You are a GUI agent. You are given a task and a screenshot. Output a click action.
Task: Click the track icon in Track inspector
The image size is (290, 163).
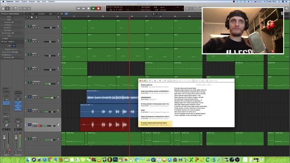coord(14,46)
